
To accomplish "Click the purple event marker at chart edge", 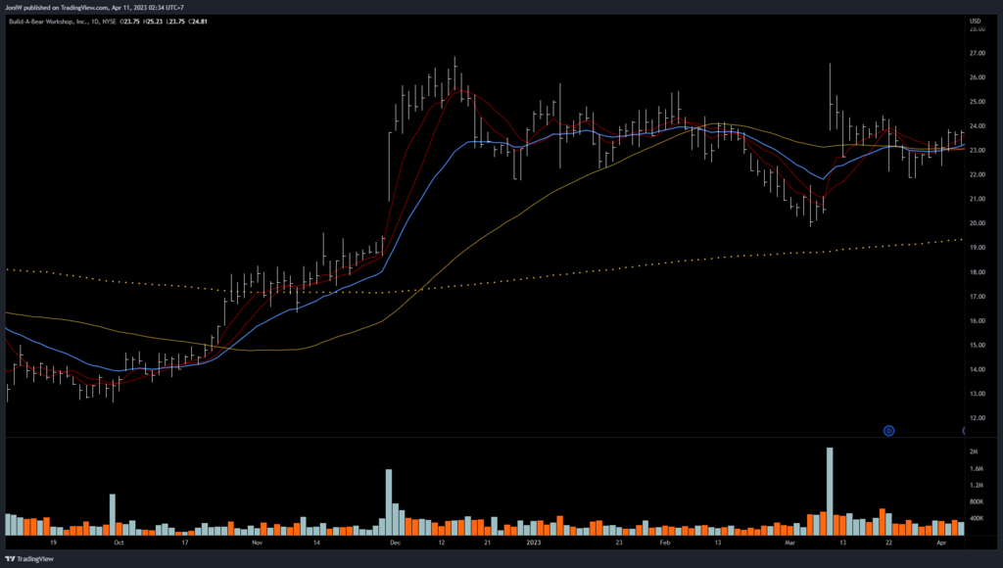I will coord(963,430).
